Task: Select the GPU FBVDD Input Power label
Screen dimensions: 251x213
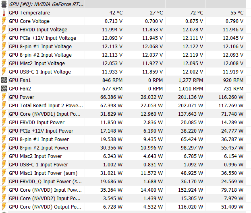Action: click(37, 123)
